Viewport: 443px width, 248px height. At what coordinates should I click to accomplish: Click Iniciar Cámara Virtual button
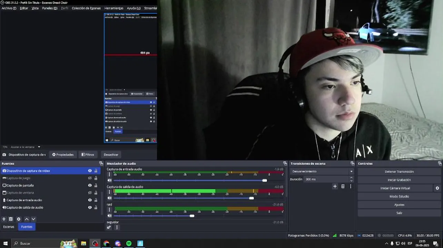395,188
